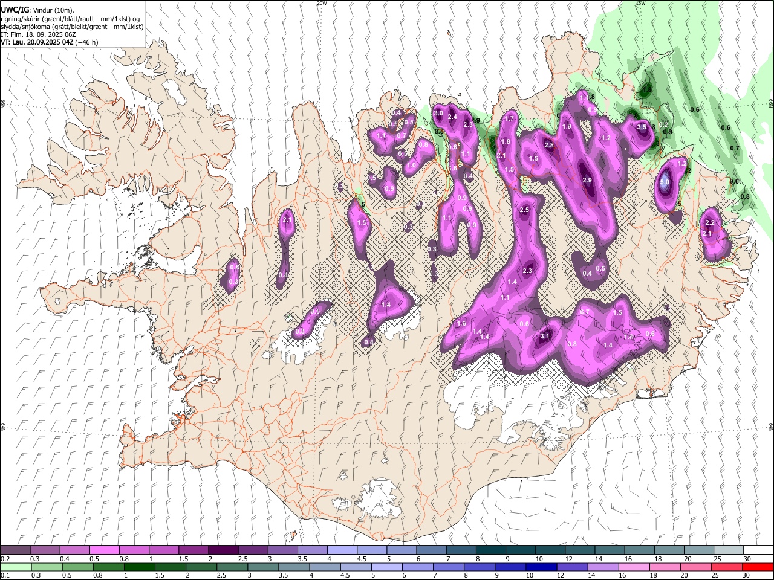774x580 pixels.
Task: Select the 'slydda/snjókoma' legend description line
Action: coord(72,27)
